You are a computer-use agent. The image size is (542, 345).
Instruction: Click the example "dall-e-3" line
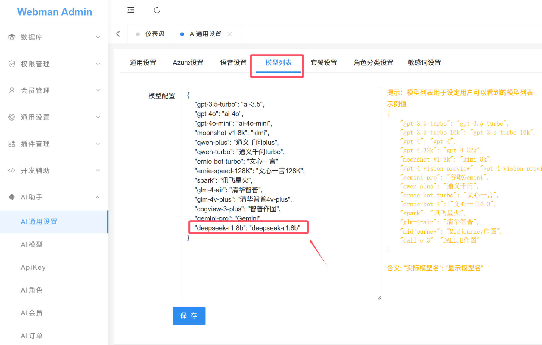click(x=440, y=240)
